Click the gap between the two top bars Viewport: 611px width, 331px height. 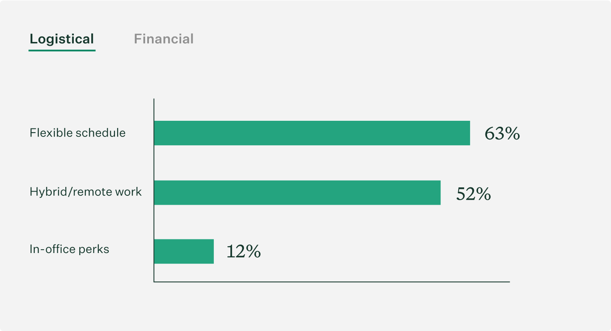click(297, 163)
